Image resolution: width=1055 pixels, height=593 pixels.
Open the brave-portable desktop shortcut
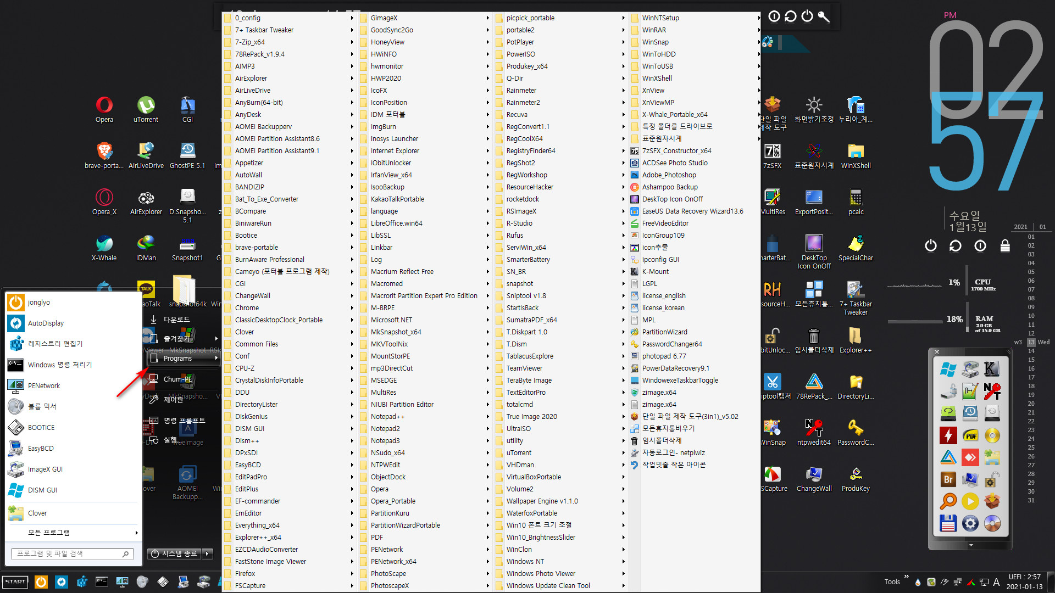104,155
